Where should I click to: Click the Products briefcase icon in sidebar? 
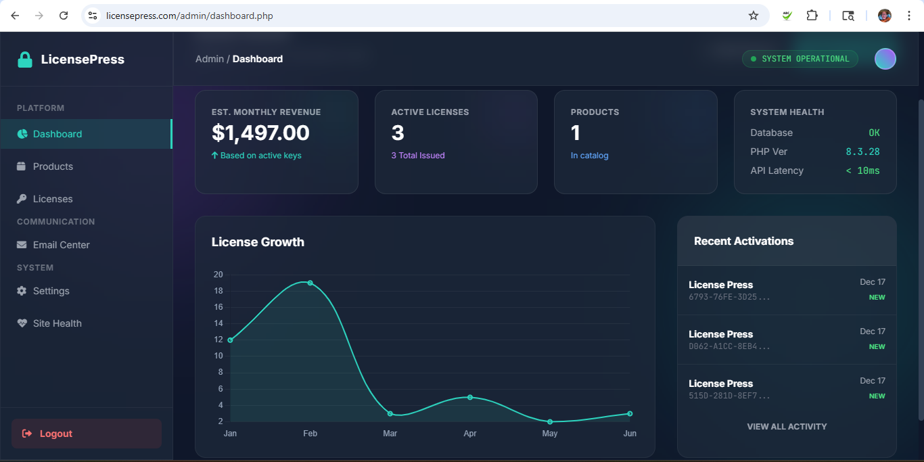pyautogui.click(x=22, y=166)
